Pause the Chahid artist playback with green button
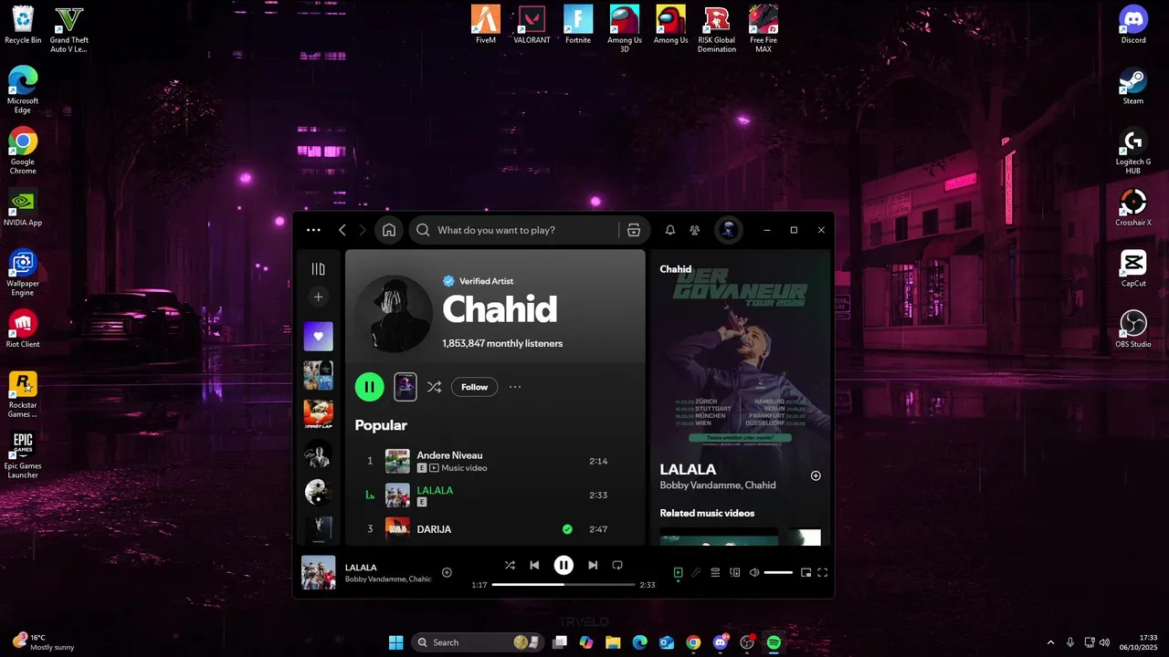Viewport: 1169px width, 657px height. (369, 387)
